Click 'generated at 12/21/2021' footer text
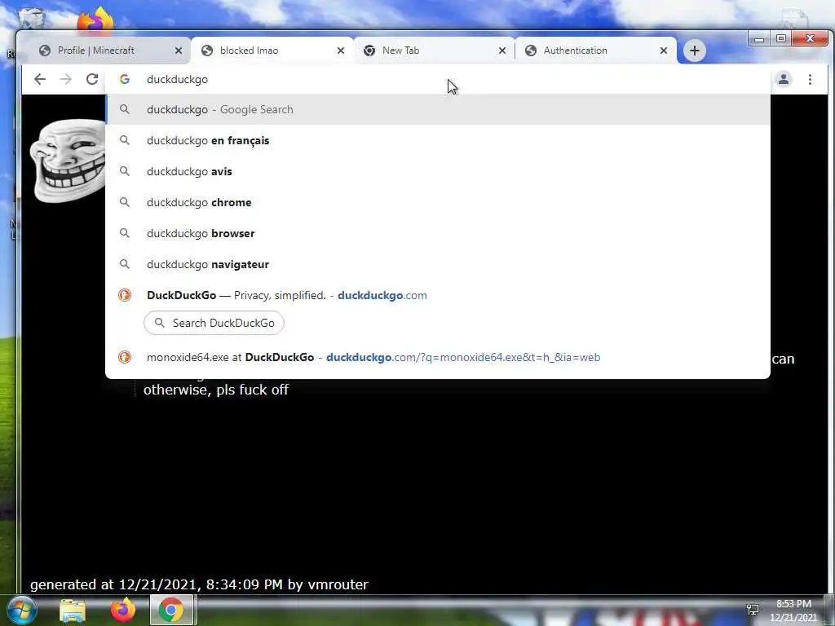Image resolution: width=835 pixels, height=626 pixels. pyautogui.click(x=199, y=584)
